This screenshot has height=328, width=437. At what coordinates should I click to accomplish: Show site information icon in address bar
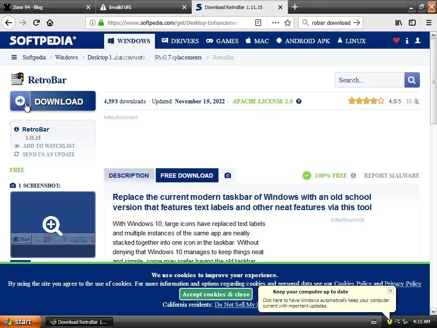click(92, 23)
